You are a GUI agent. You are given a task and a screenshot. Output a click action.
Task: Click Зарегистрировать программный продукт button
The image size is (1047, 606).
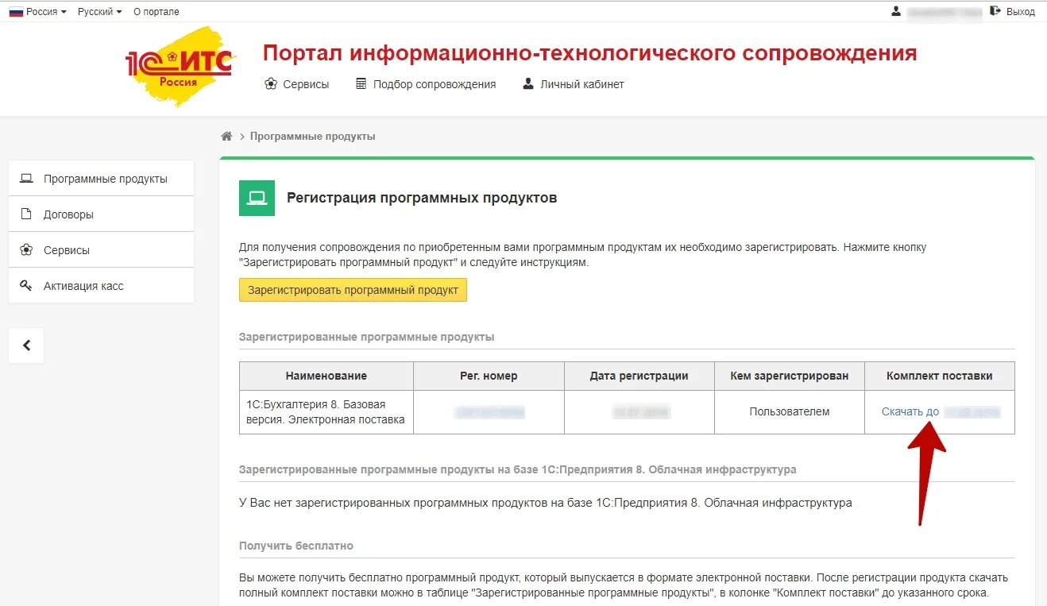pyautogui.click(x=353, y=290)
